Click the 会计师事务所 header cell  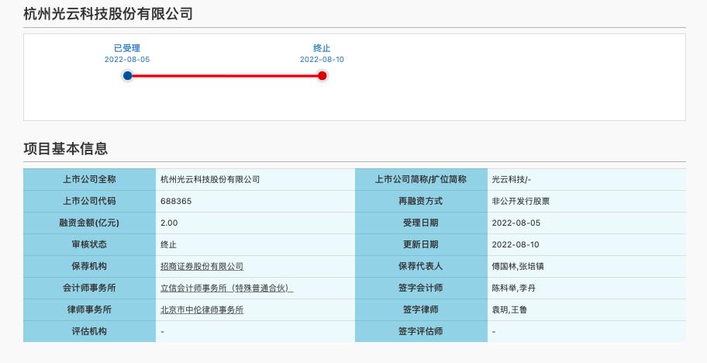[89, 288]
